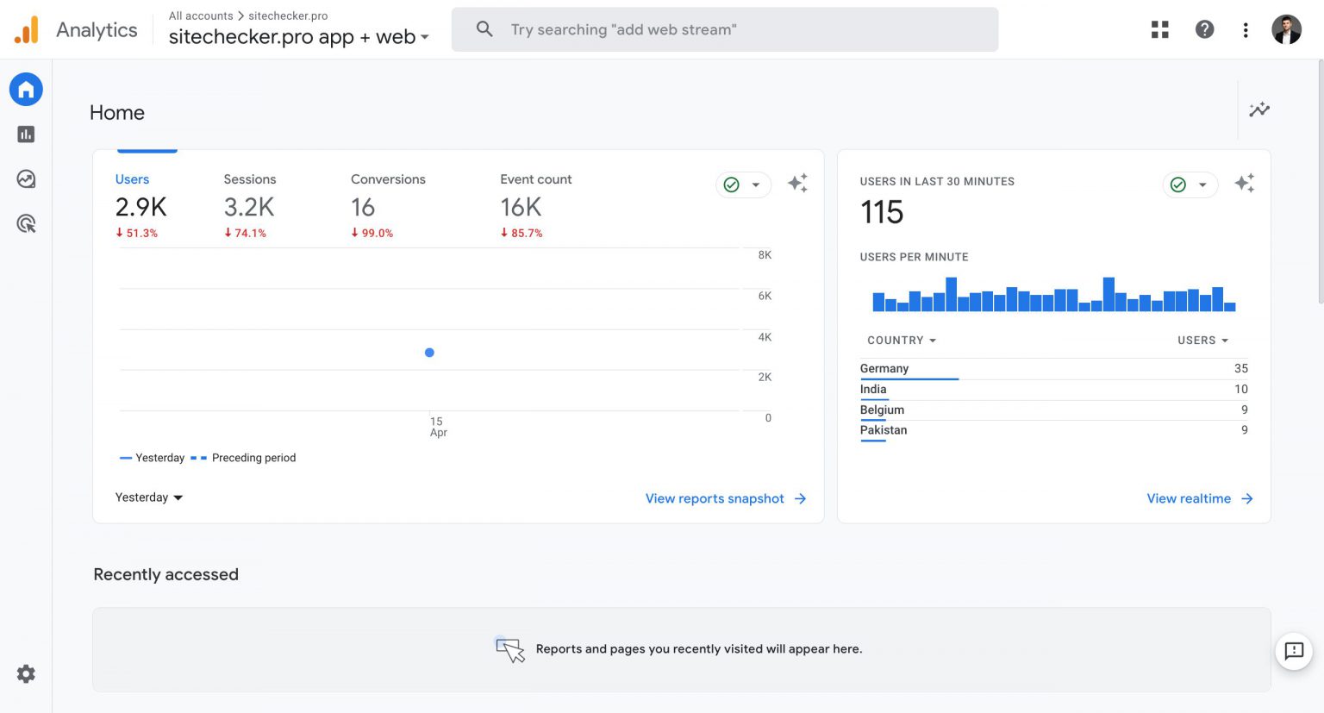This screenshot has height=713, width=1324.
Task: Open the Reports section in the sidebar
Action: click(26, 134)
